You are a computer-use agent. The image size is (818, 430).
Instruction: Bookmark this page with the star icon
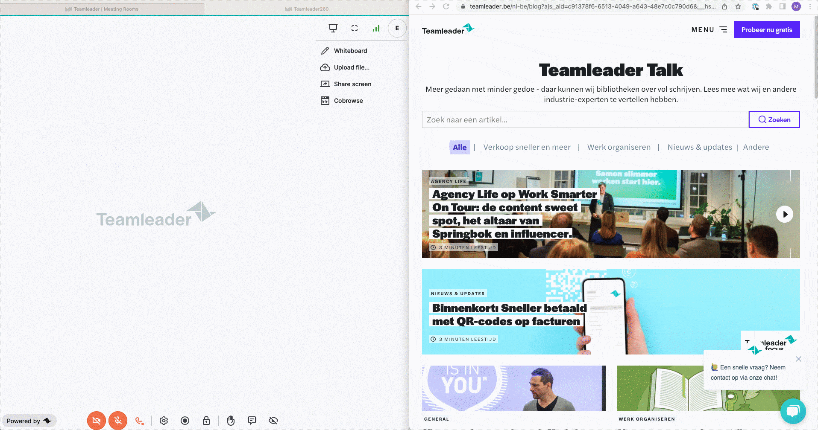pos(738,6)
